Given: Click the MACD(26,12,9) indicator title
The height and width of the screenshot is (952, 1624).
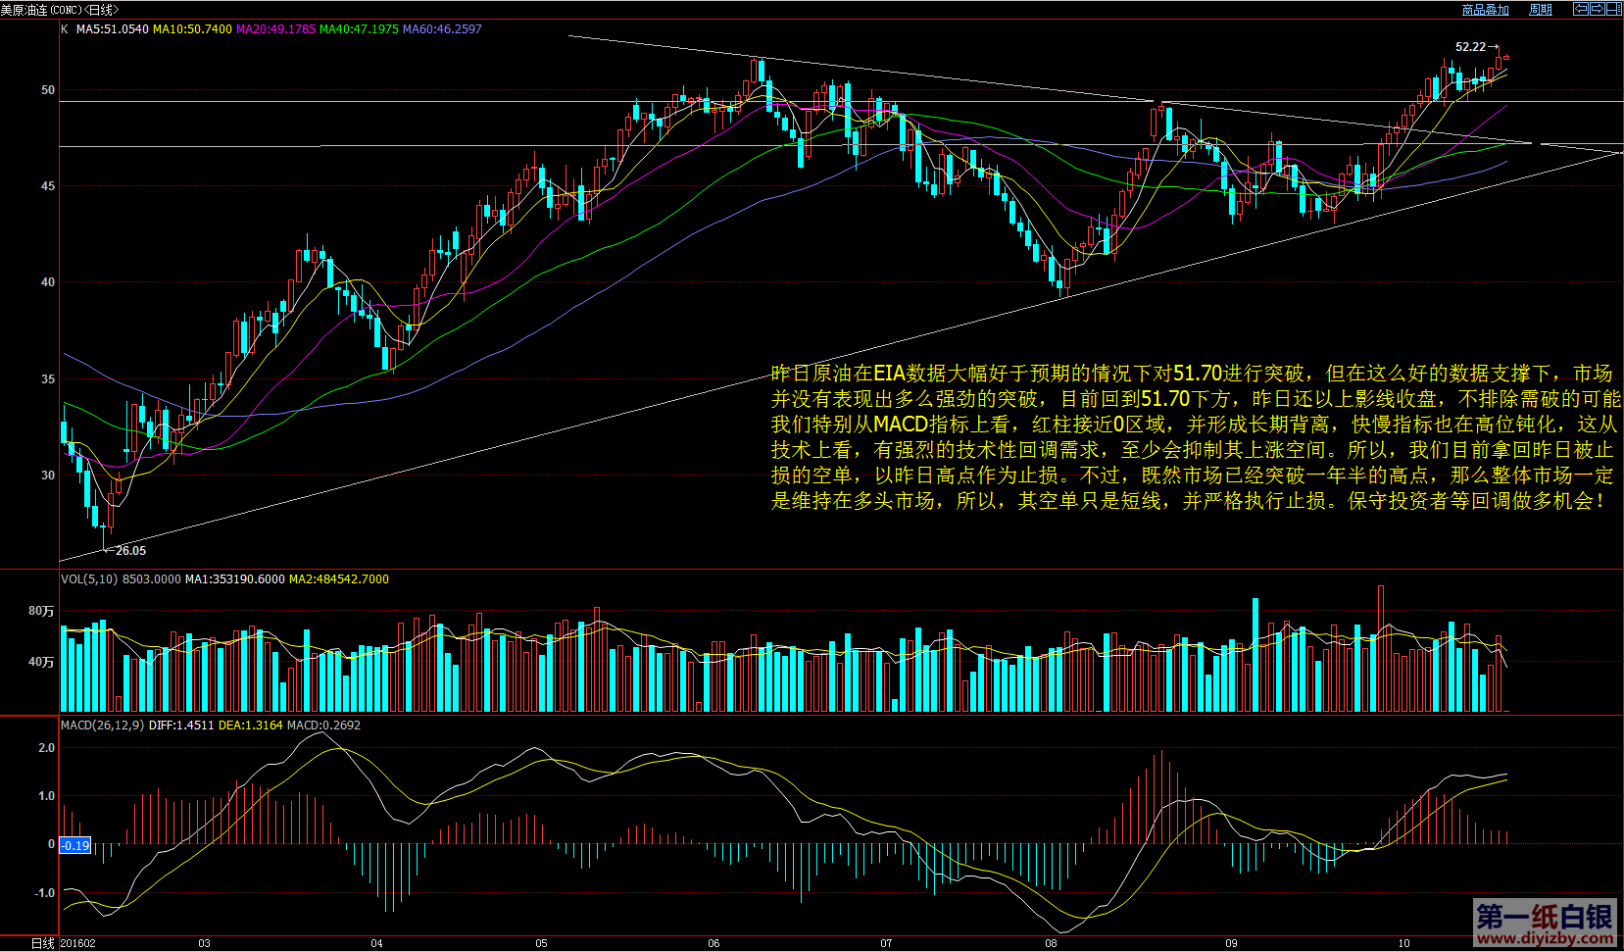Looking at the screenshot, I should pyautogui.click(x=102, y=726).
